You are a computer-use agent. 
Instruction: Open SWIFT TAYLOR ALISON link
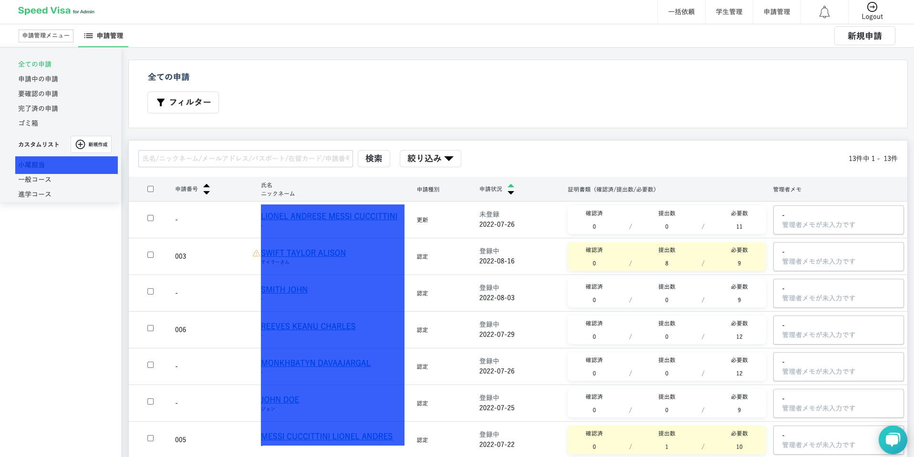[x=303, y=253]
